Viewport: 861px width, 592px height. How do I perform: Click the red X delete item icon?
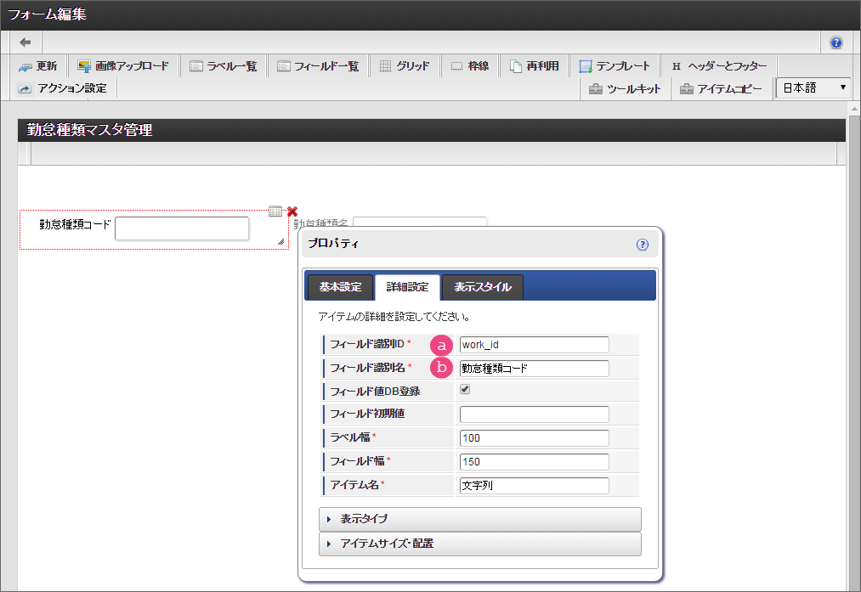click(x=292, y=211)
